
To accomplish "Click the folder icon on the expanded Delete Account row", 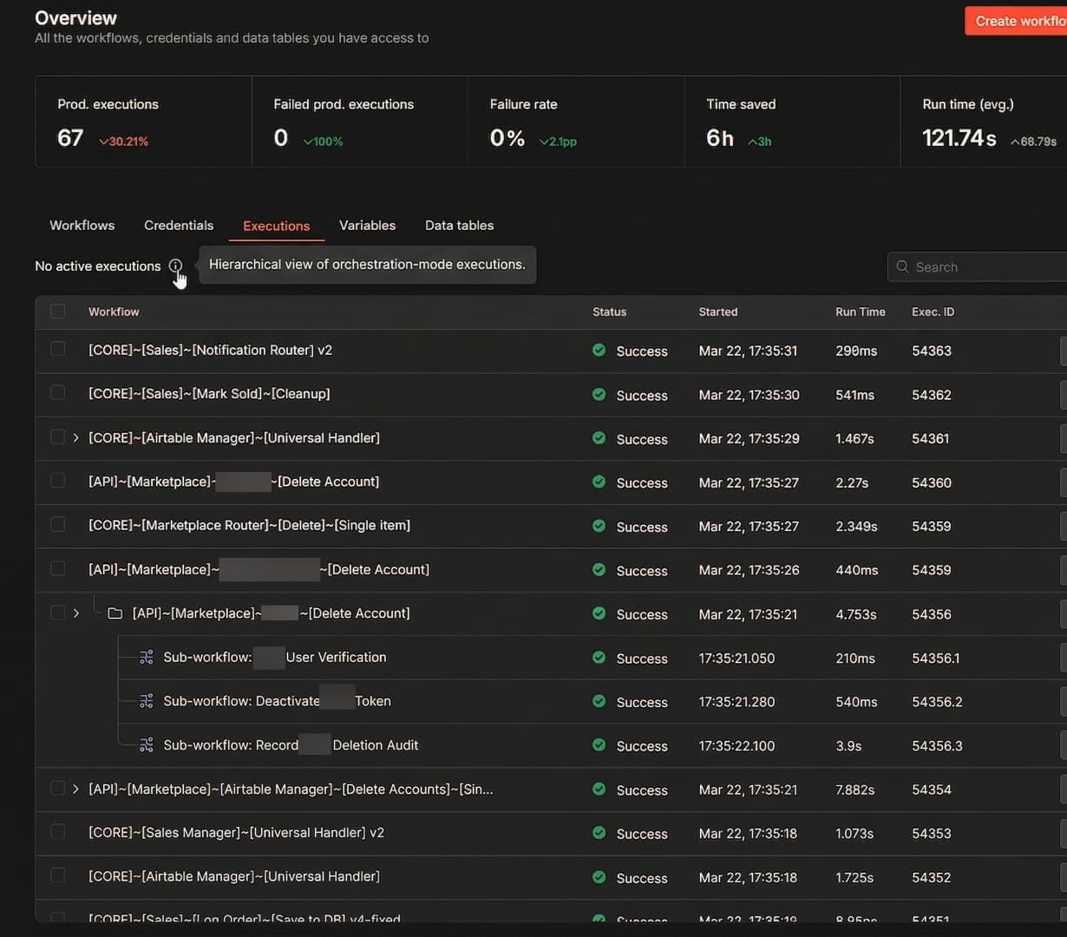I will pos(115,613).
